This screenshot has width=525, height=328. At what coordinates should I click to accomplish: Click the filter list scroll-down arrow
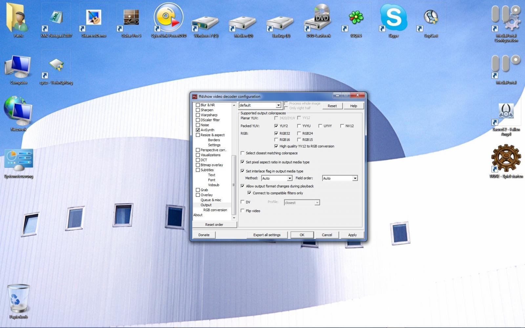pyautogui.click(x=234, y=218)
